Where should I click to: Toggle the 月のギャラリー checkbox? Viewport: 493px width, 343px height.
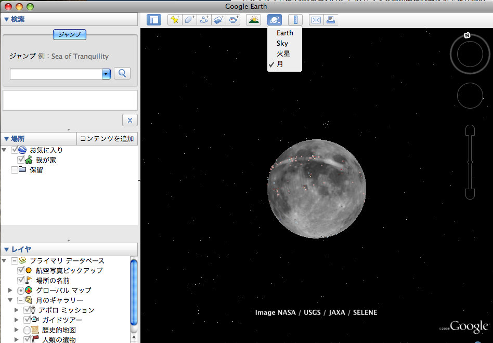click(21, 300)
